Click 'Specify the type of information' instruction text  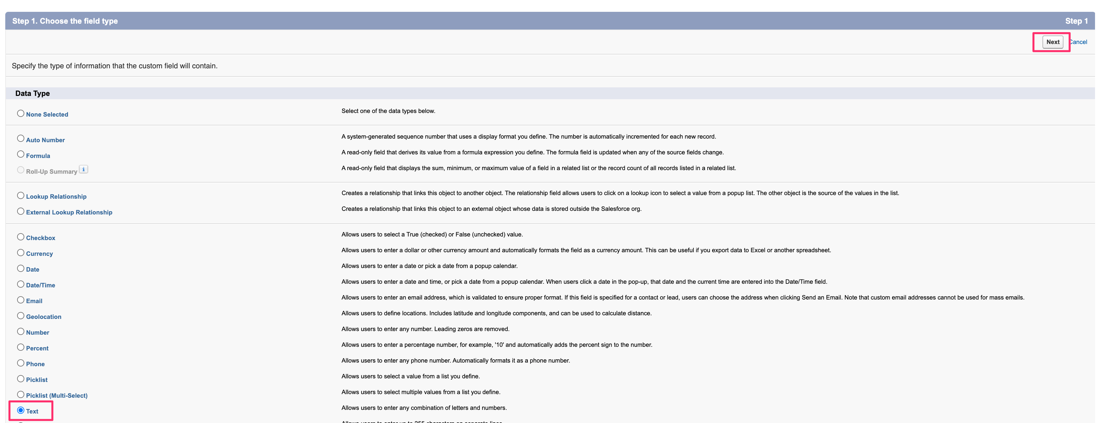click(x=115, y=66)
